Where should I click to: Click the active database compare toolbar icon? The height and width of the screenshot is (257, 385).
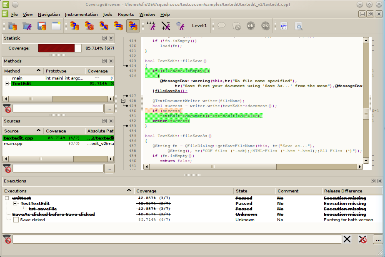coord(133,26)
